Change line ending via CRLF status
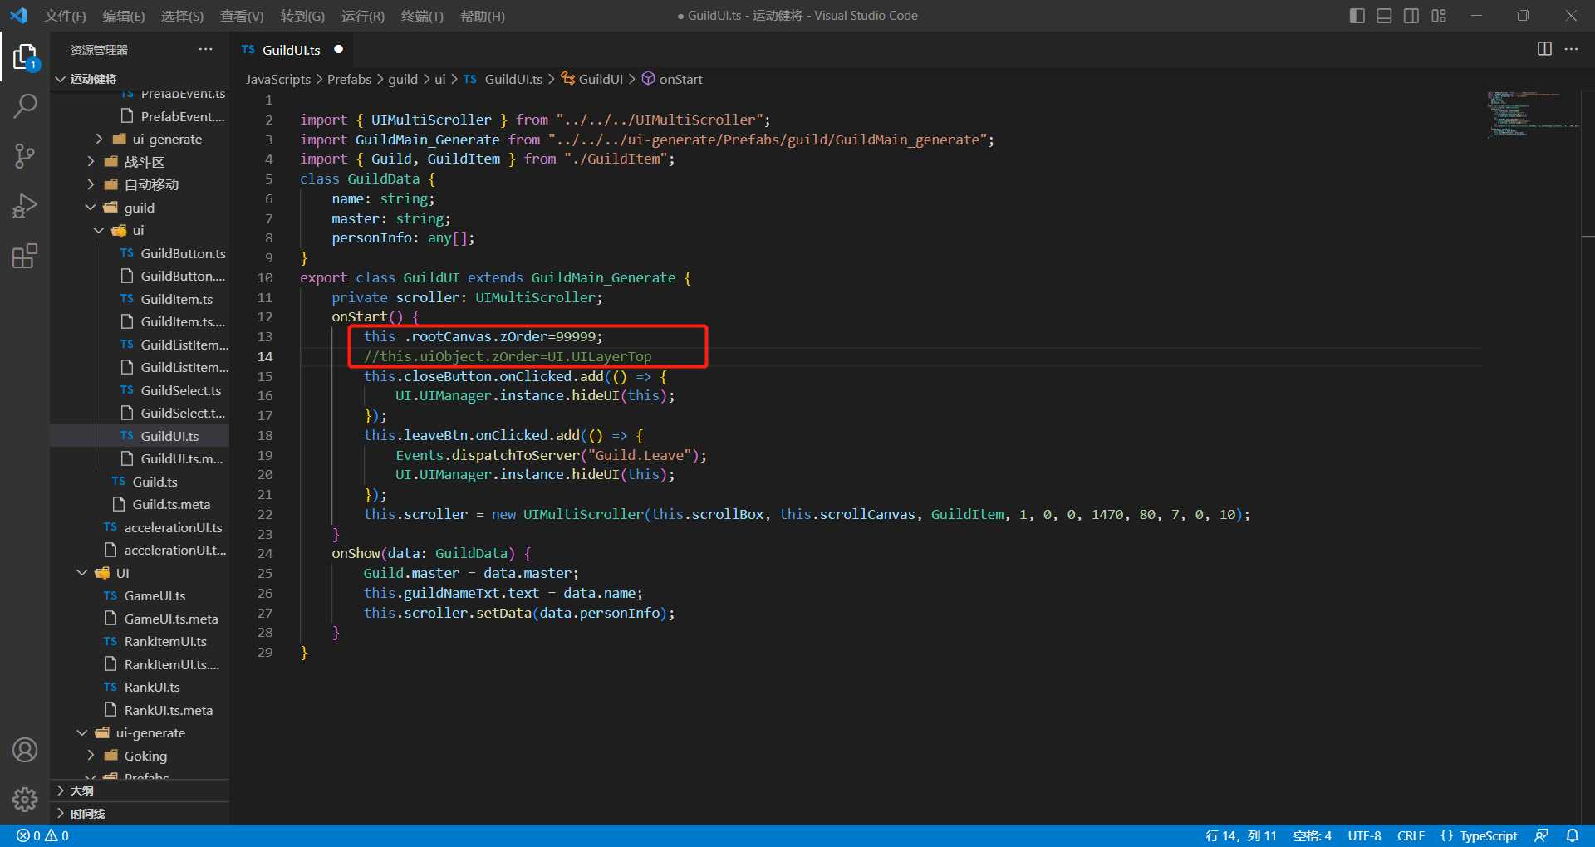Image resolution: width=1595 pixels, height=847 pixels. pyautogui.click(x=1411, y=835)
